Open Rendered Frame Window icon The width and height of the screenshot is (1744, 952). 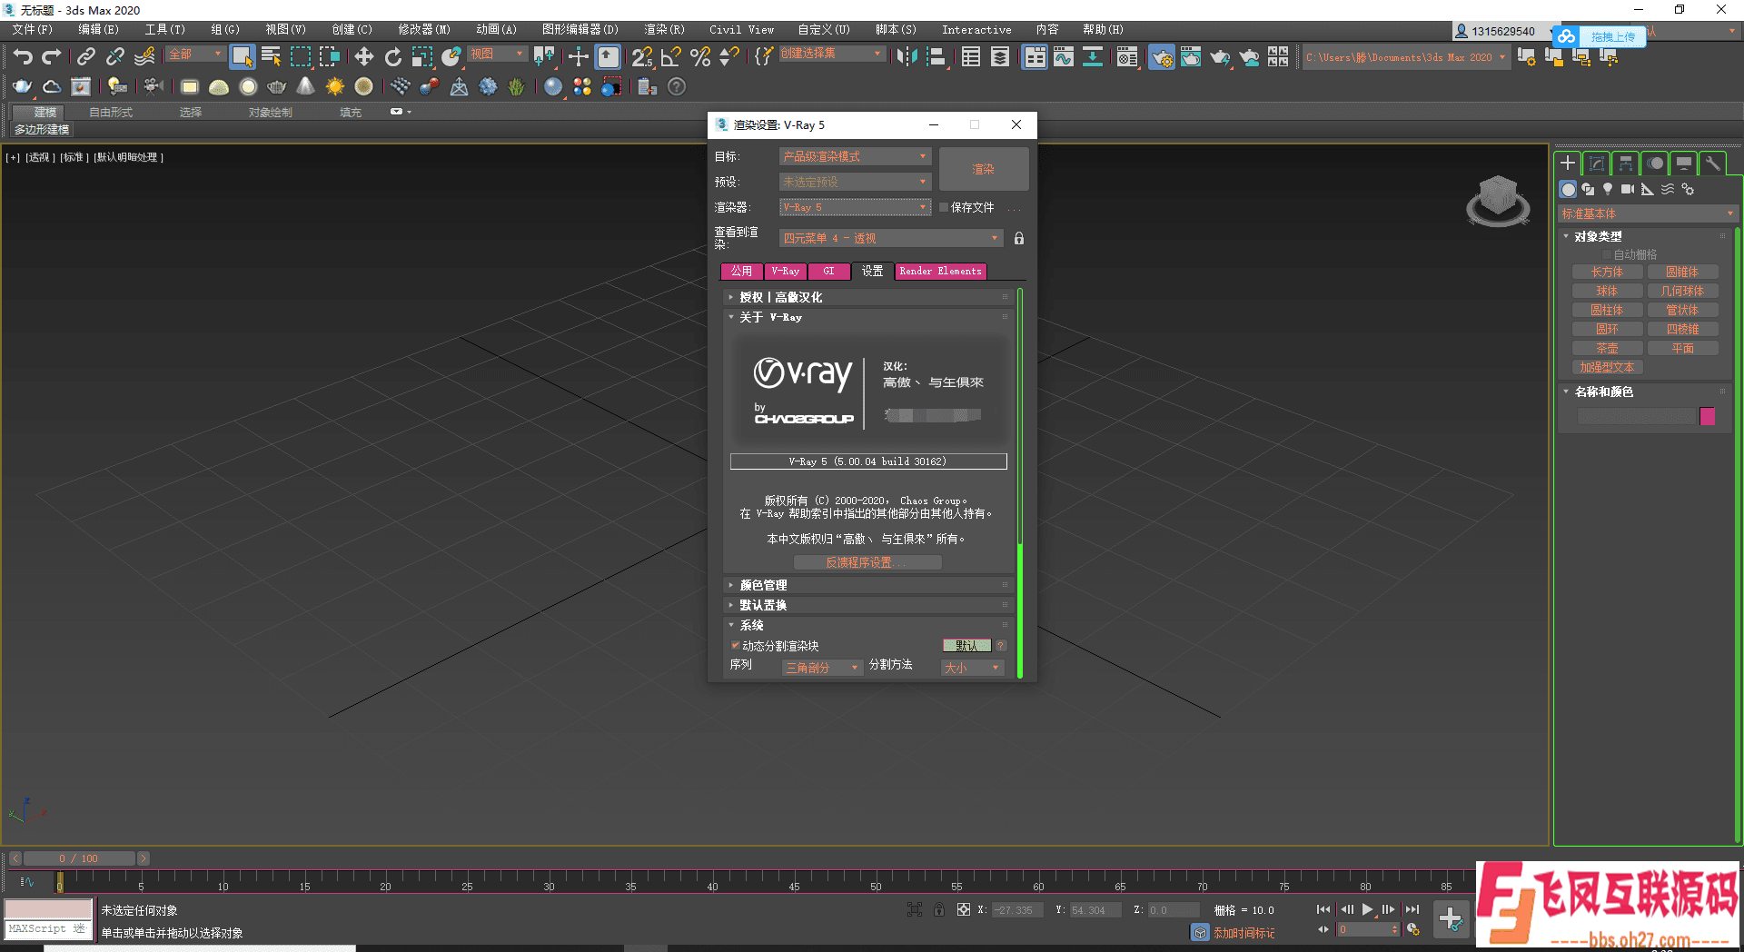(x=1190, y=57)
